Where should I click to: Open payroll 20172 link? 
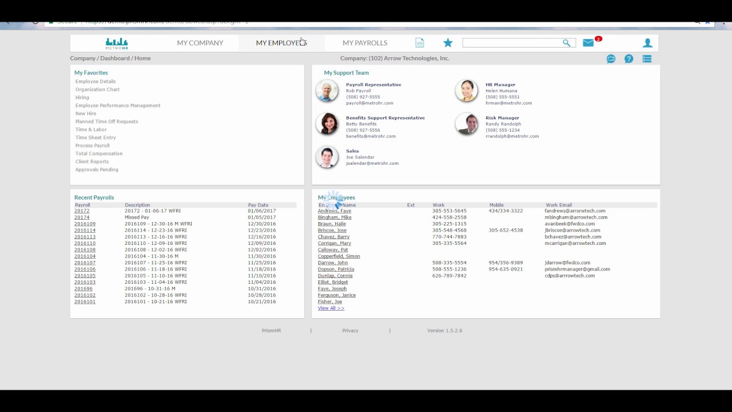[x=82, y=211]
